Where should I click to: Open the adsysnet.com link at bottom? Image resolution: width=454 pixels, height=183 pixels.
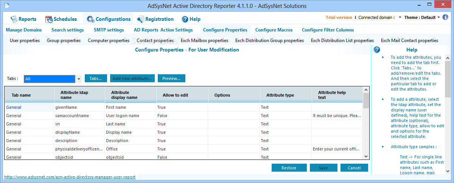click(70, 177)
